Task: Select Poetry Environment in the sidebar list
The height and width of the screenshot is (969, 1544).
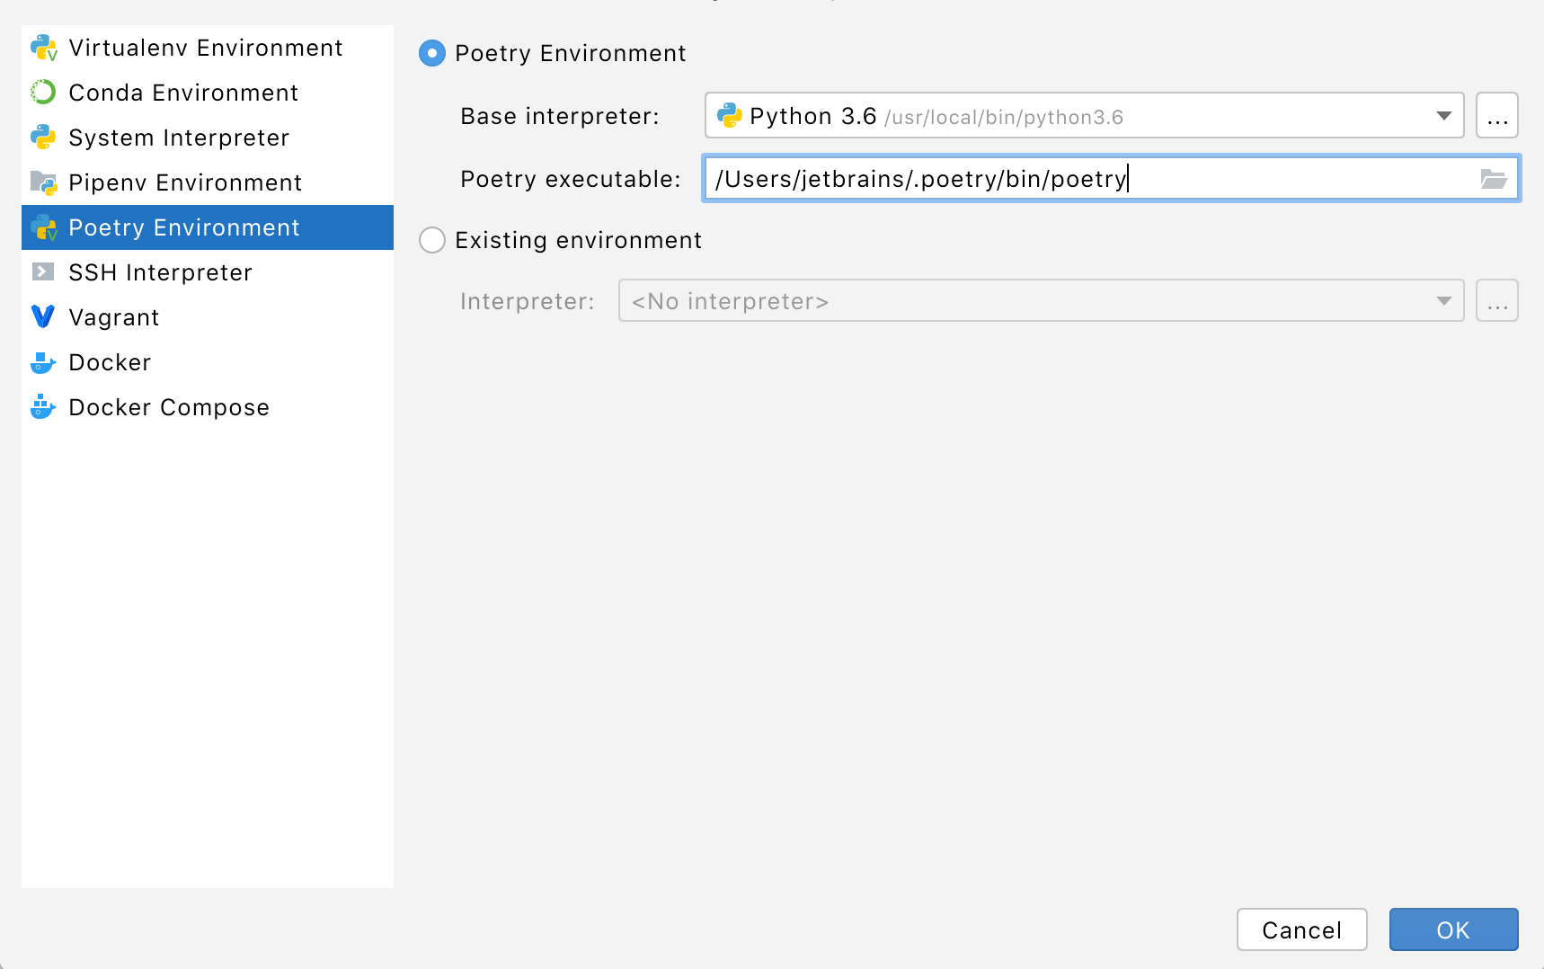Action: point(183,227)
